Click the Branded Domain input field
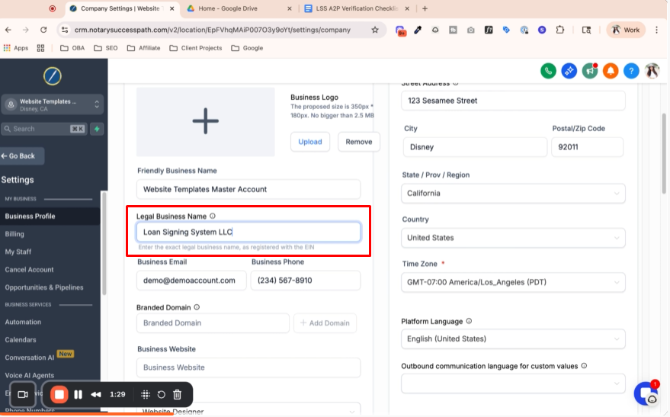The image size is (670, 417). coord(213,323)
